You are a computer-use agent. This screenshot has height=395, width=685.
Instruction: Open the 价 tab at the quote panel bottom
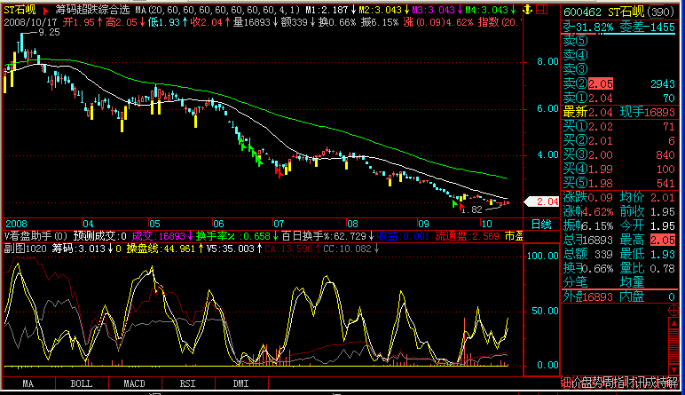click(576, 383)
